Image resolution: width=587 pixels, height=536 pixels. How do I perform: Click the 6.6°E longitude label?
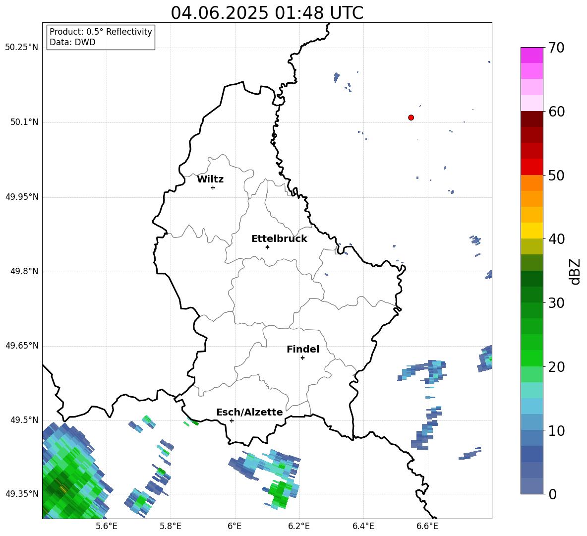click(x=427, y=526)
